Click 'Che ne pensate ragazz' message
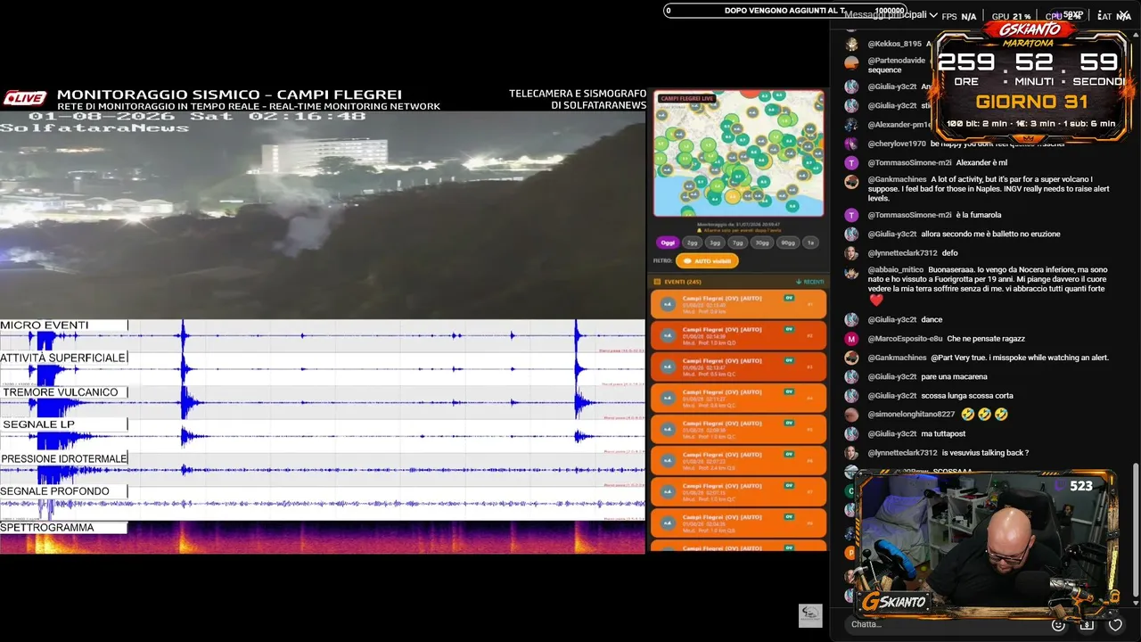This screenshot has height=642, width=1141. coord(986,339)
